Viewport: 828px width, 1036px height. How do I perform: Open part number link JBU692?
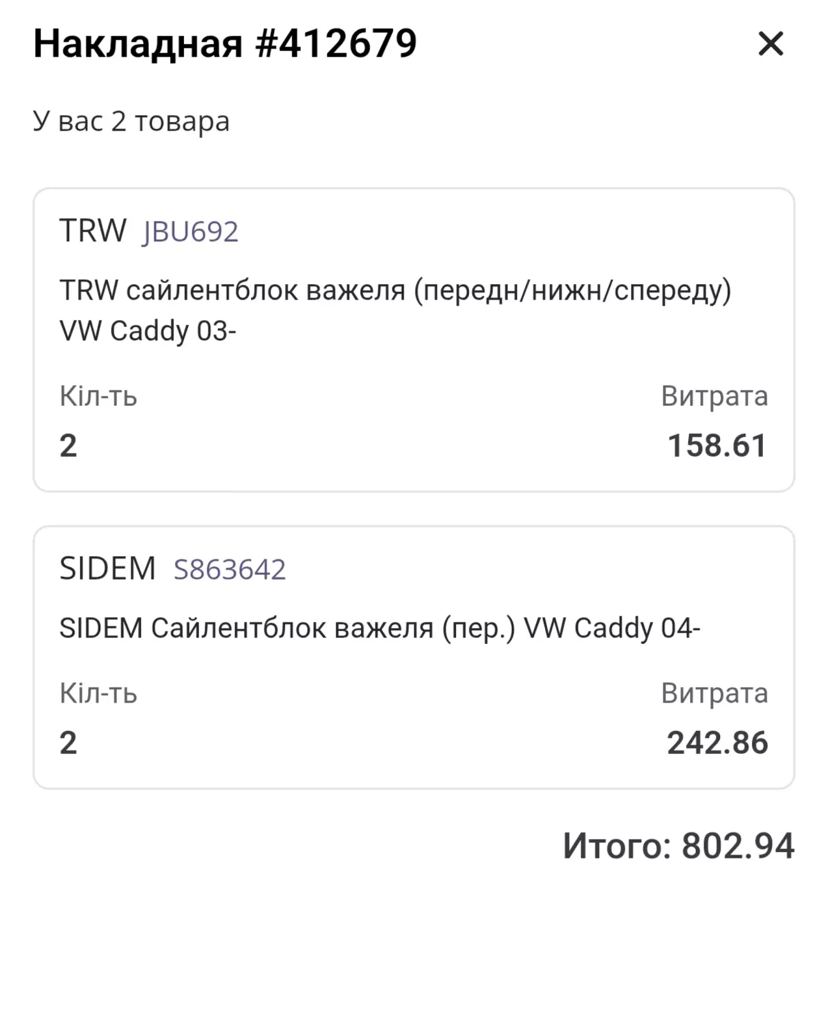[x=190, y=231]
